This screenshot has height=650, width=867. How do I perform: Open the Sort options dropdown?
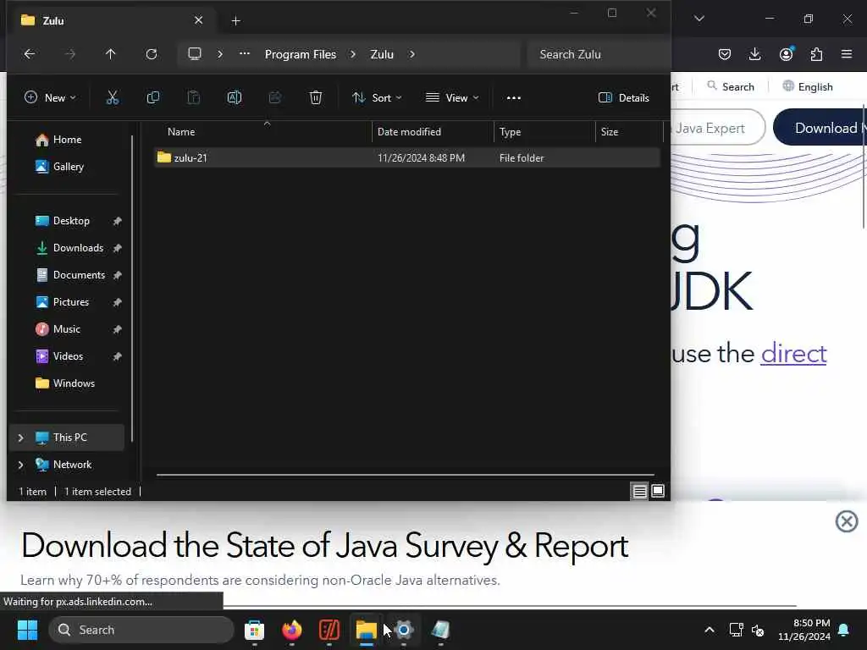point(377,98)
